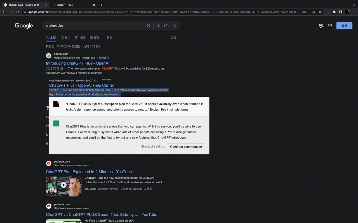
Task: Open the tab search chevron
Action: tap(354, 5)
